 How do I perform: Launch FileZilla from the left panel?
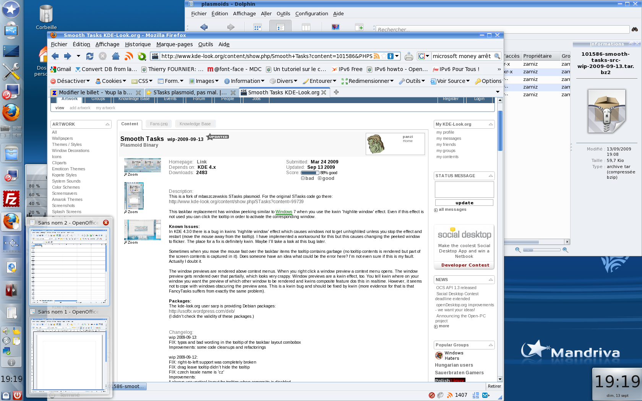point(11,199)
